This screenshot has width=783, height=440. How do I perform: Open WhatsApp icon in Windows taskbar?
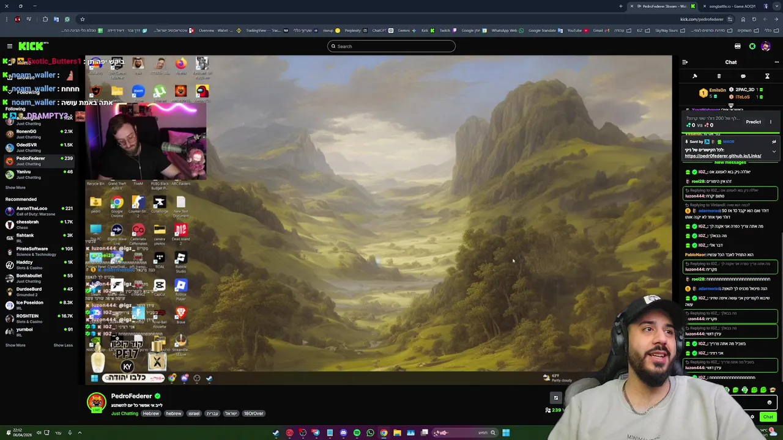(370, 433)
